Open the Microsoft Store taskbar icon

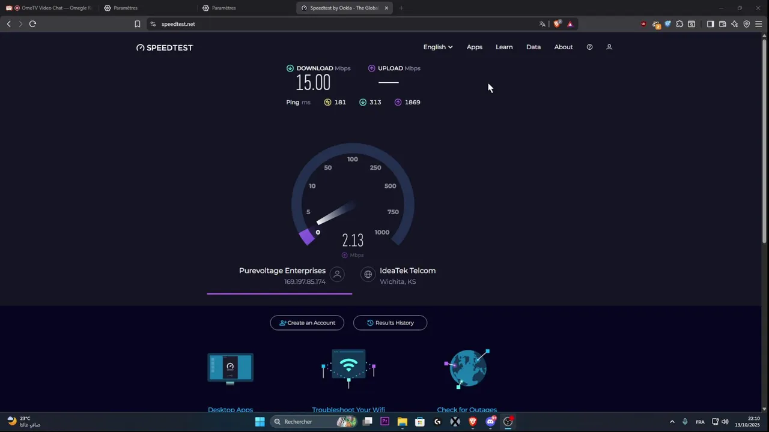click(x=420, y=422)
